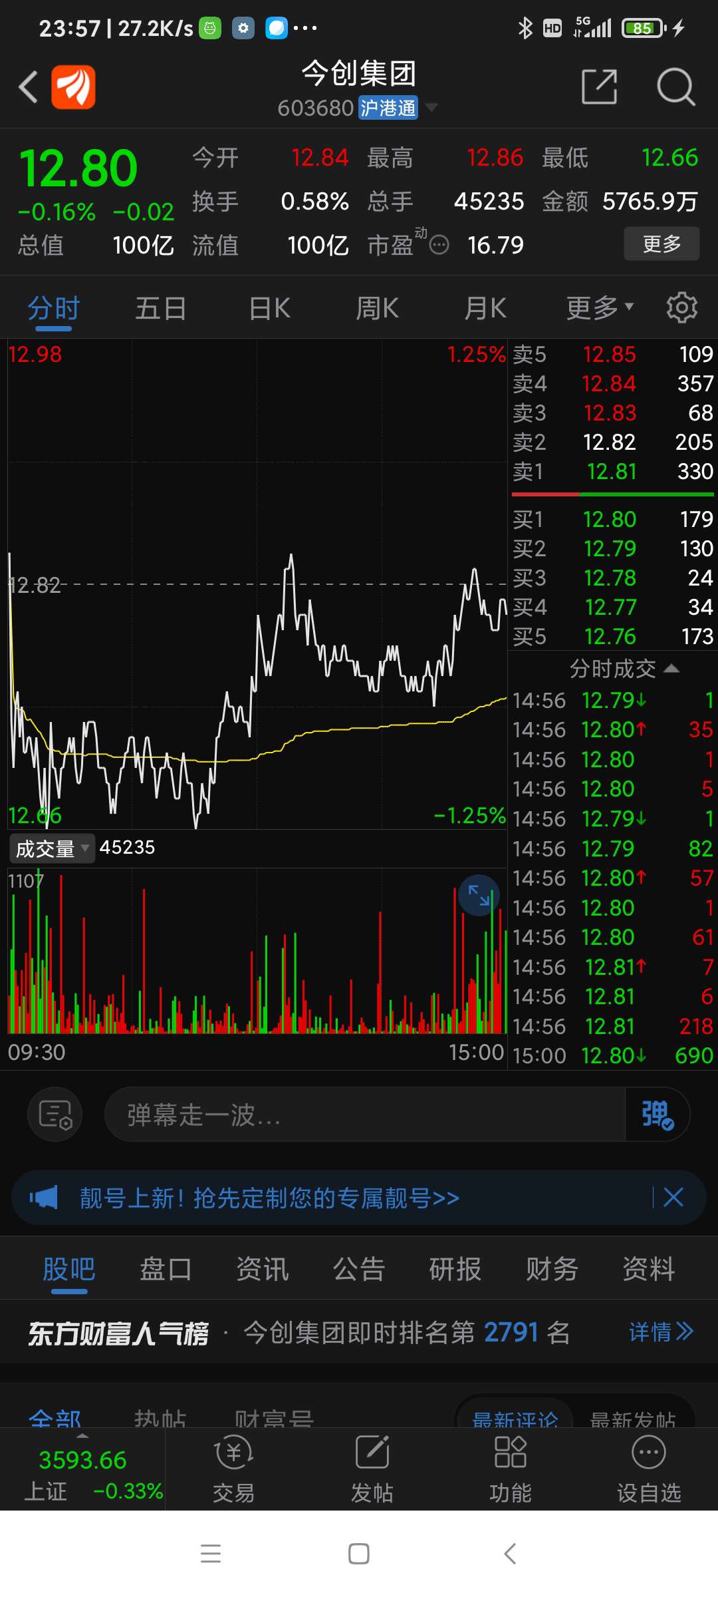
Task: Switch to the 资料 tab
Action: pyautogui.click(x=649, y=1269)
